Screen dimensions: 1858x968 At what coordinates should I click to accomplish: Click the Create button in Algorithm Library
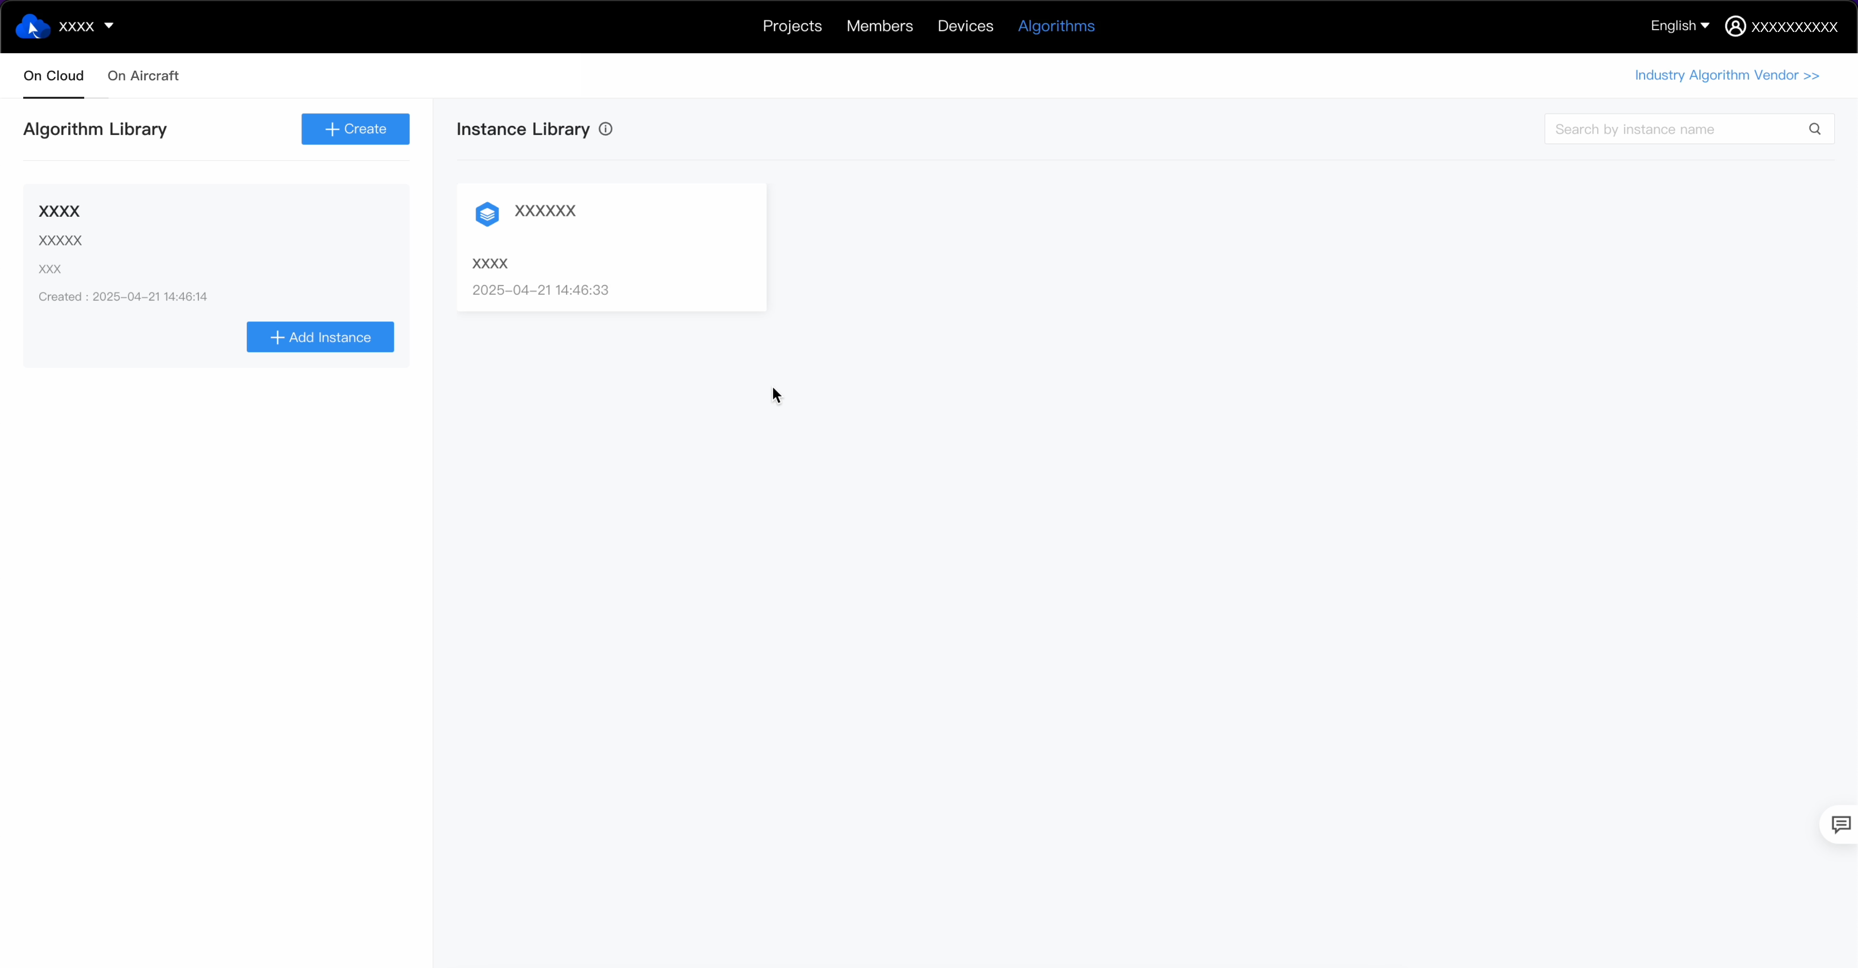click(355, 129)
